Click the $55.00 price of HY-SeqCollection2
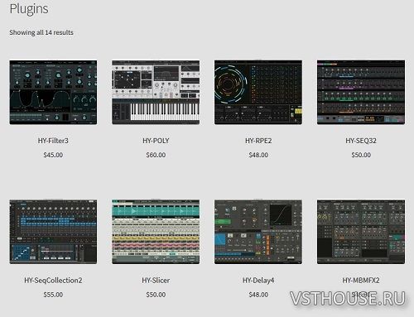 53,295
